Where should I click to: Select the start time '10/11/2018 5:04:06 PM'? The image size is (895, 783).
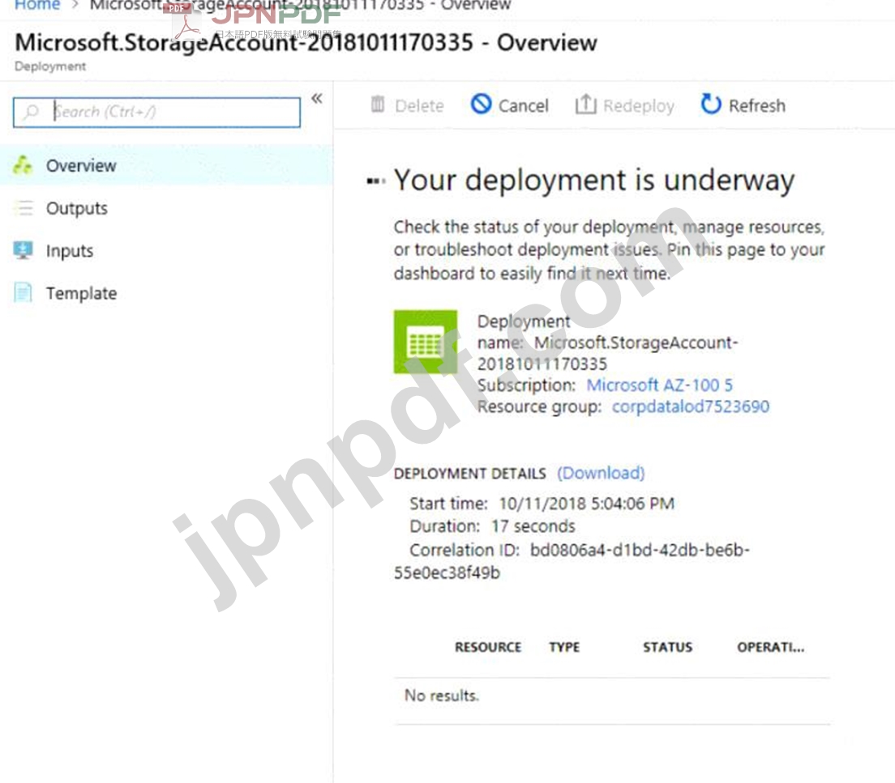pyautogui.click(x=587, y=504)
